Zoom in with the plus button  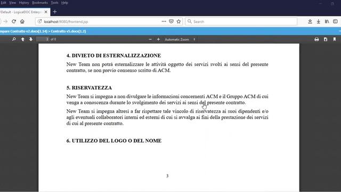click(158, 39)
